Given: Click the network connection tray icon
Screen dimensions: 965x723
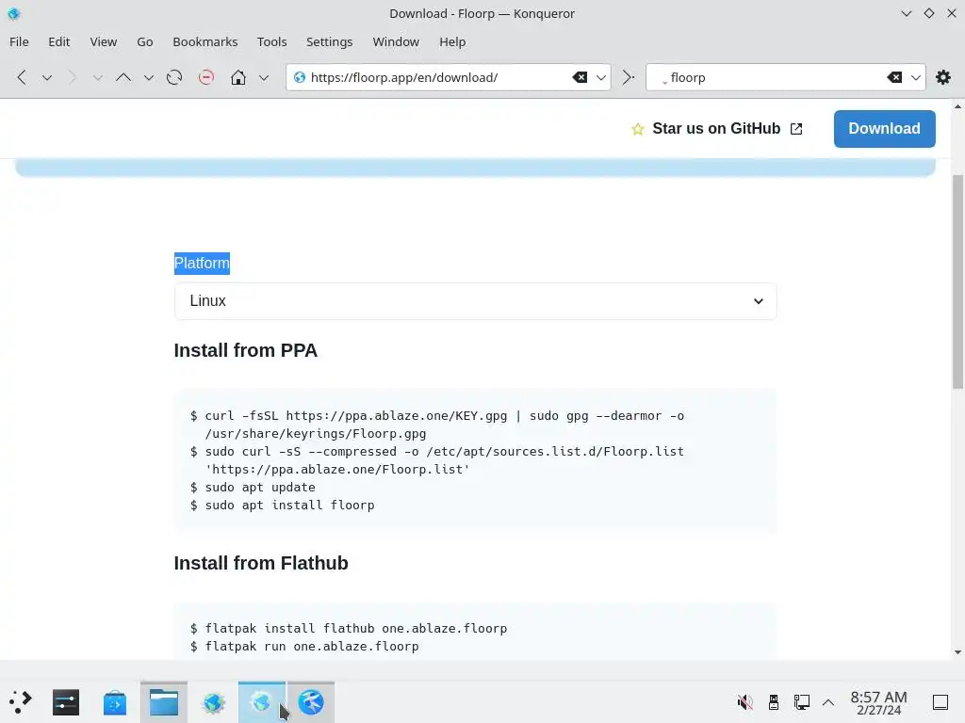Looking at the screenshot, I should (801, 702).
